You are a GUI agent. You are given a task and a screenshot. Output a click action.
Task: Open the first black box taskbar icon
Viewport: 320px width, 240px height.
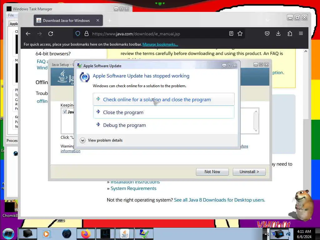pos(27,234)
